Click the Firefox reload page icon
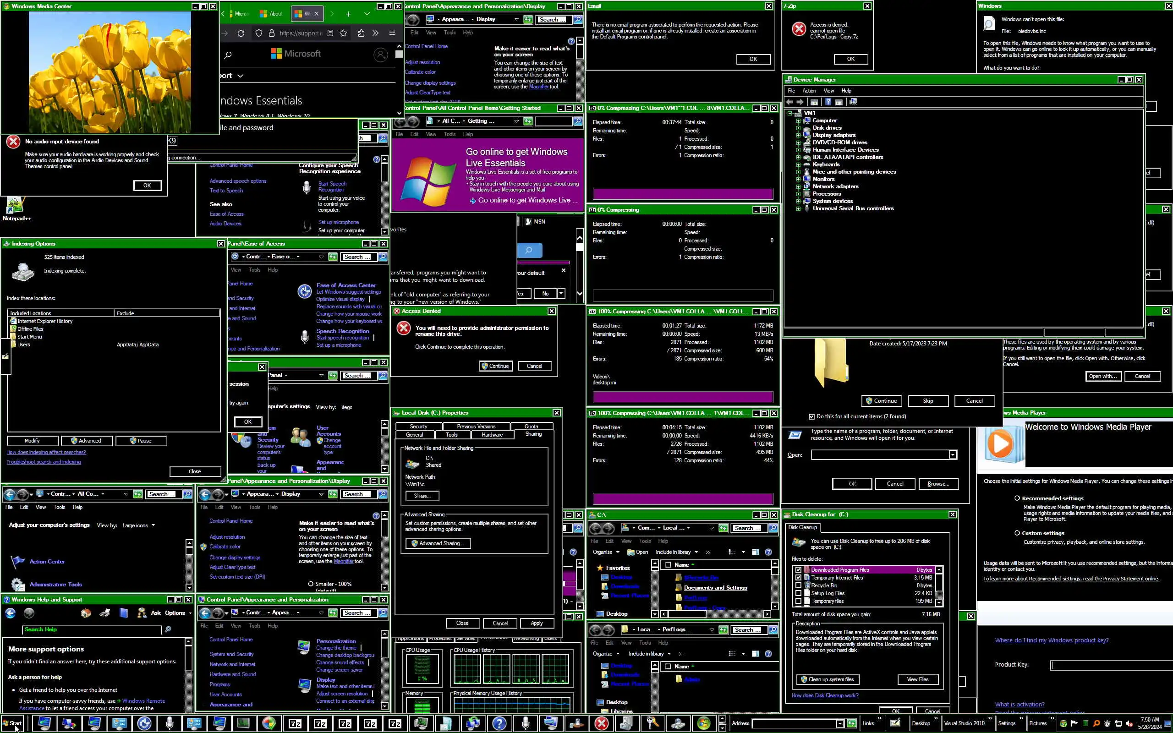 coord(241,33)
